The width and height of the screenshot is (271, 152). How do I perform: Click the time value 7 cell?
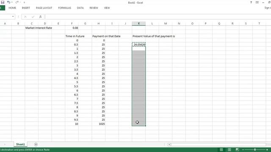click(72, 99)
